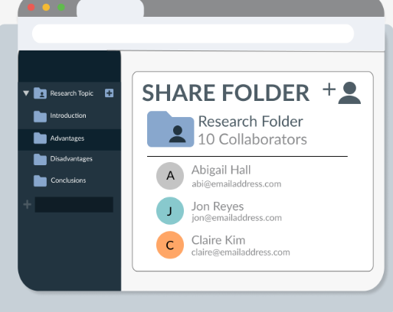Click the large Research Folder icon
Image resolution: width=393 pixels, height=312 pixels.
171,129
